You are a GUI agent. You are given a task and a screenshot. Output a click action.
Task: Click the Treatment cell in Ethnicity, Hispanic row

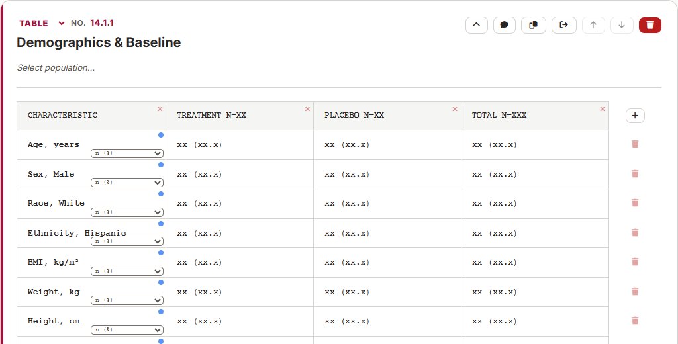tap(240, 234)
